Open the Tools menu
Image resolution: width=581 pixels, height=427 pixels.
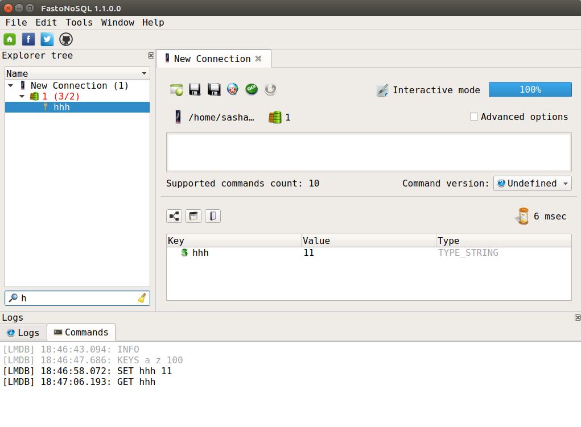[79, 23]
